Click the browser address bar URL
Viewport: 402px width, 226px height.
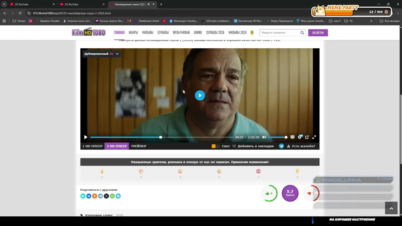(x=72, y=13)
